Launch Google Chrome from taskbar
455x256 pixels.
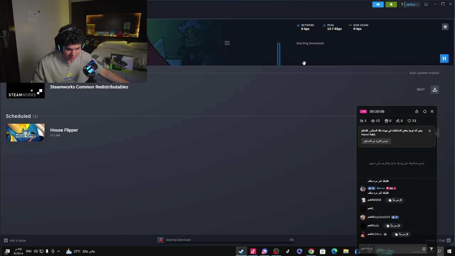tap(311, 251)
